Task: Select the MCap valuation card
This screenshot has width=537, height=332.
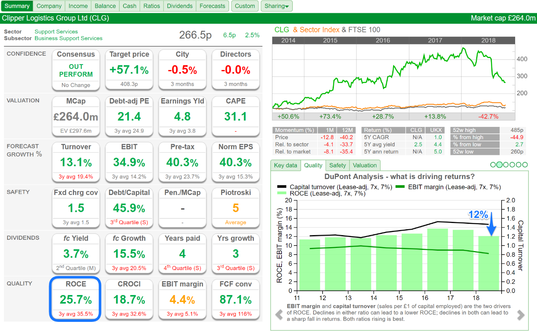Action: click(76, 116)
